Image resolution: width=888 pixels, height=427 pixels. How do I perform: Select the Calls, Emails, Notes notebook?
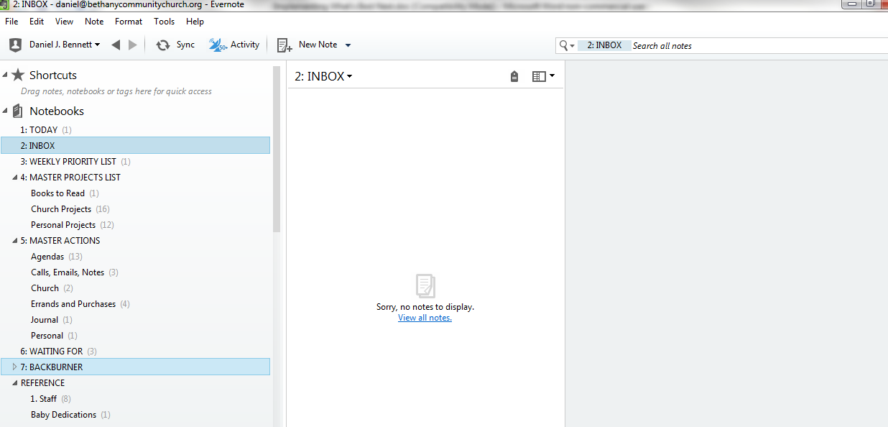136,272
